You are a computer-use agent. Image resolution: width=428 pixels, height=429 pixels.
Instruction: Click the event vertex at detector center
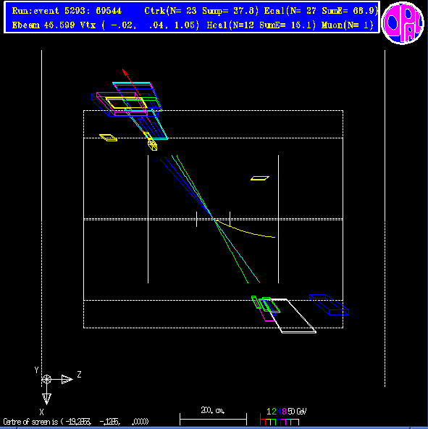coord(213,219)
